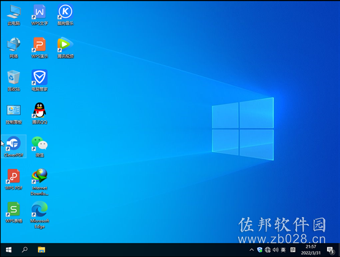340x257 pixels.
Task: Click the IME mode tray icon
Action: (293, 250)
